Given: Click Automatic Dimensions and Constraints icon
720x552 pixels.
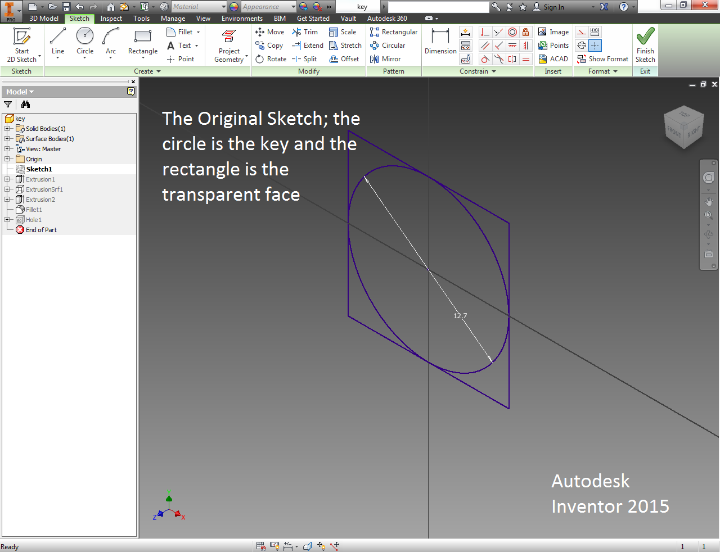Looking at the screenshot, I should [x=466, y=32].
